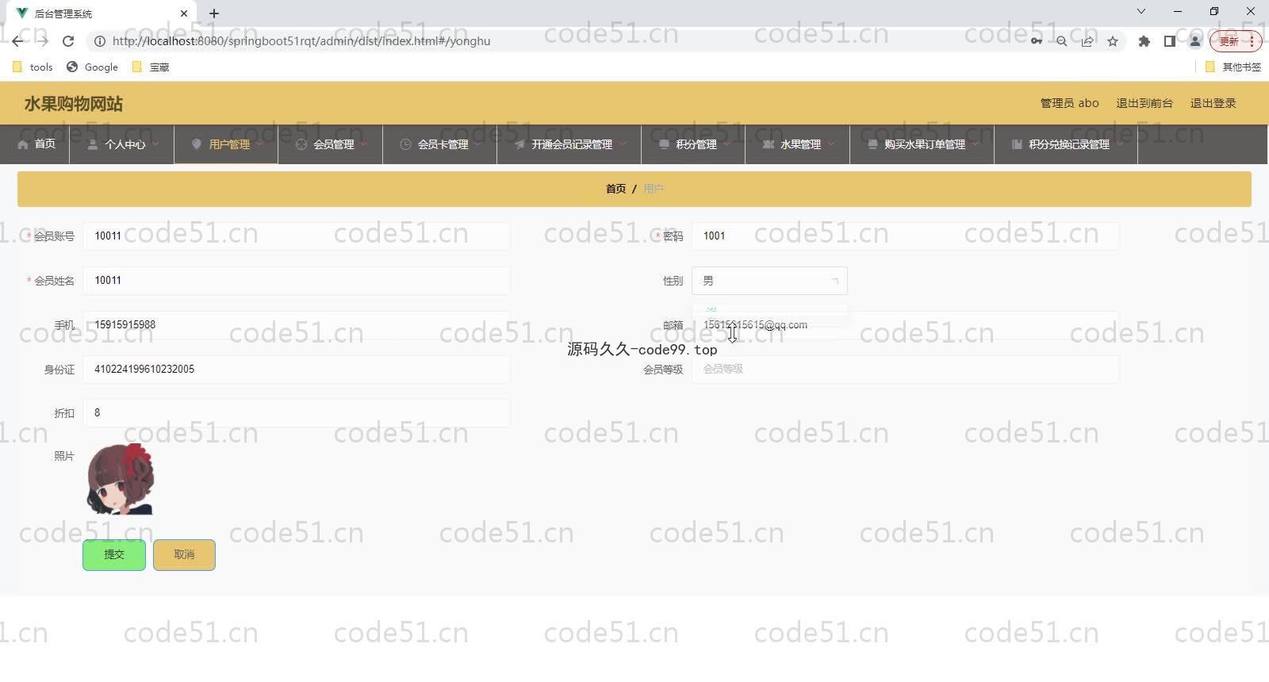Image resolution: width=1269 pixels, height=682 pixels.
Task: Open the 积分兑换记录管理 menu
Action: point(1066,144)
